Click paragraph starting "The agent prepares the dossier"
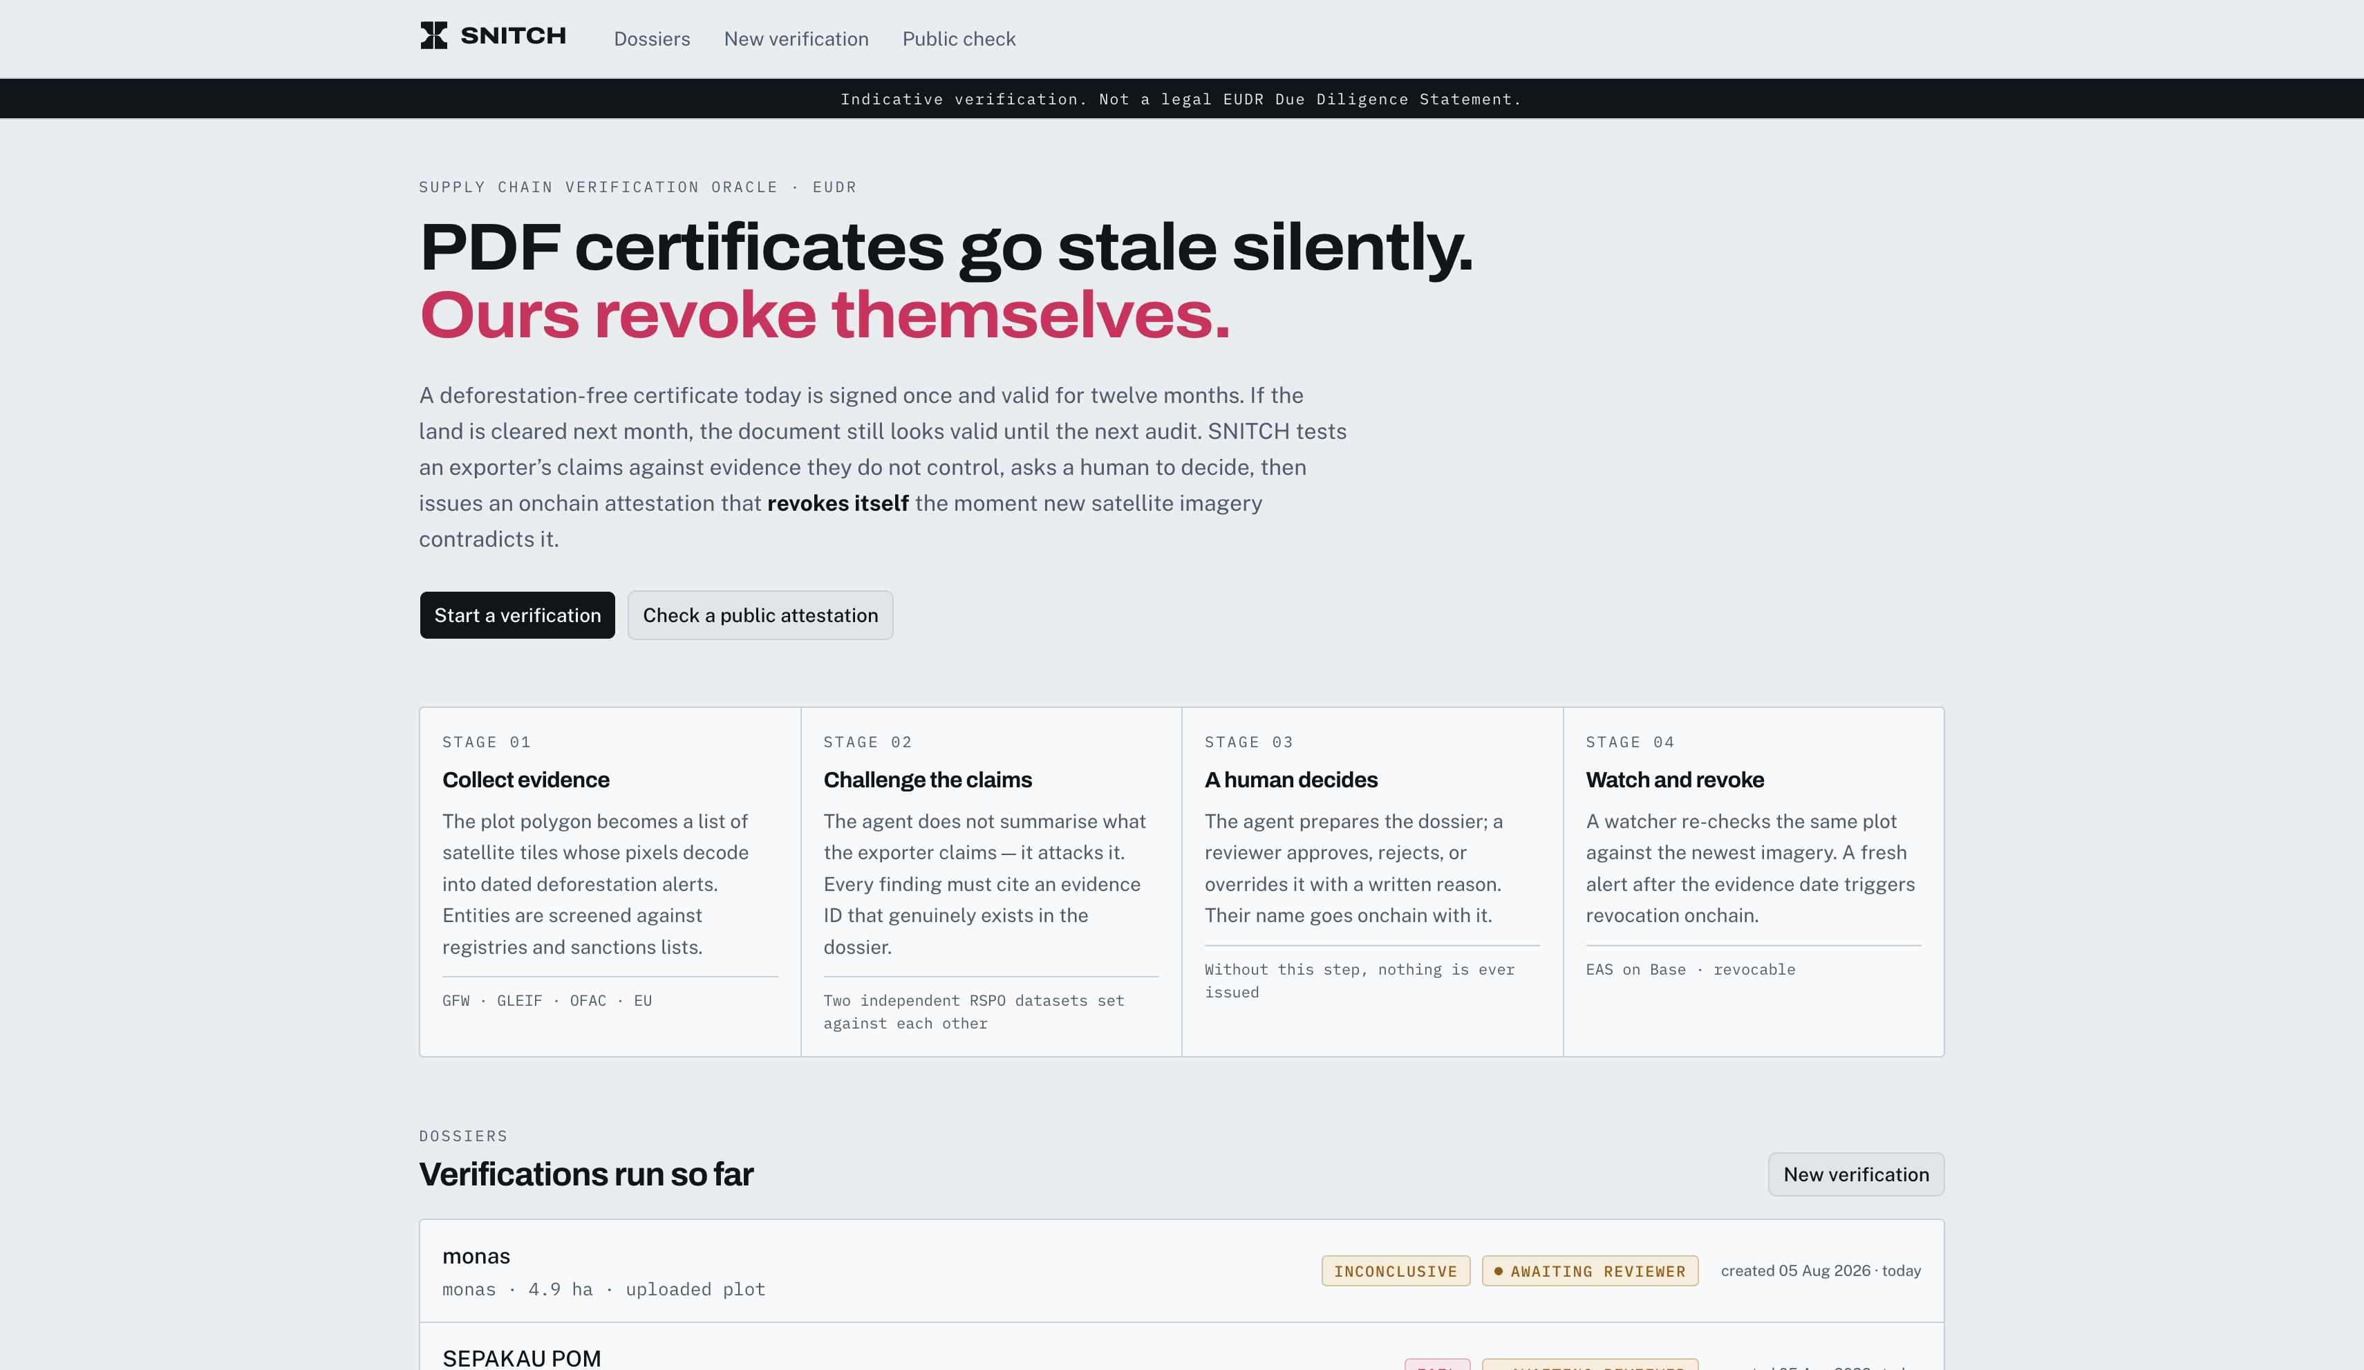 click(1355, 868)
